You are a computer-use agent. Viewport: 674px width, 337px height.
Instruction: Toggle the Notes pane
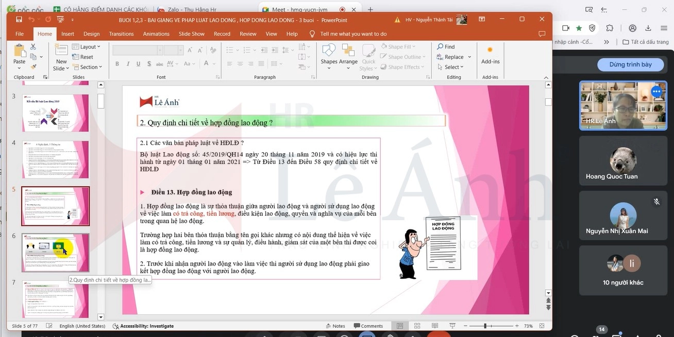point(335,326)
